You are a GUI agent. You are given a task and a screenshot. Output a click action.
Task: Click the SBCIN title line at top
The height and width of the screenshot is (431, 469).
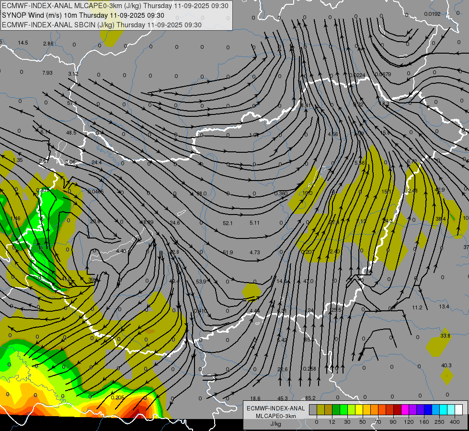[102, 25]
